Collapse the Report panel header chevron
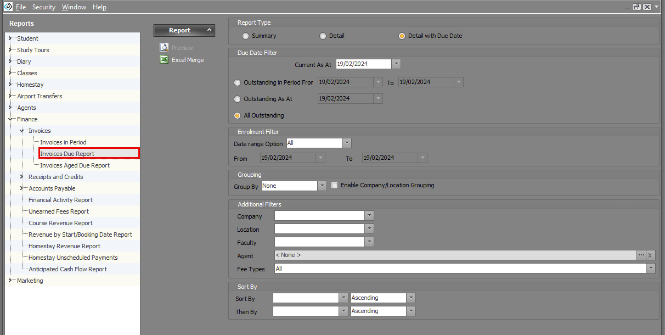This screenshot has width=665, height=335. coord(208,30)
